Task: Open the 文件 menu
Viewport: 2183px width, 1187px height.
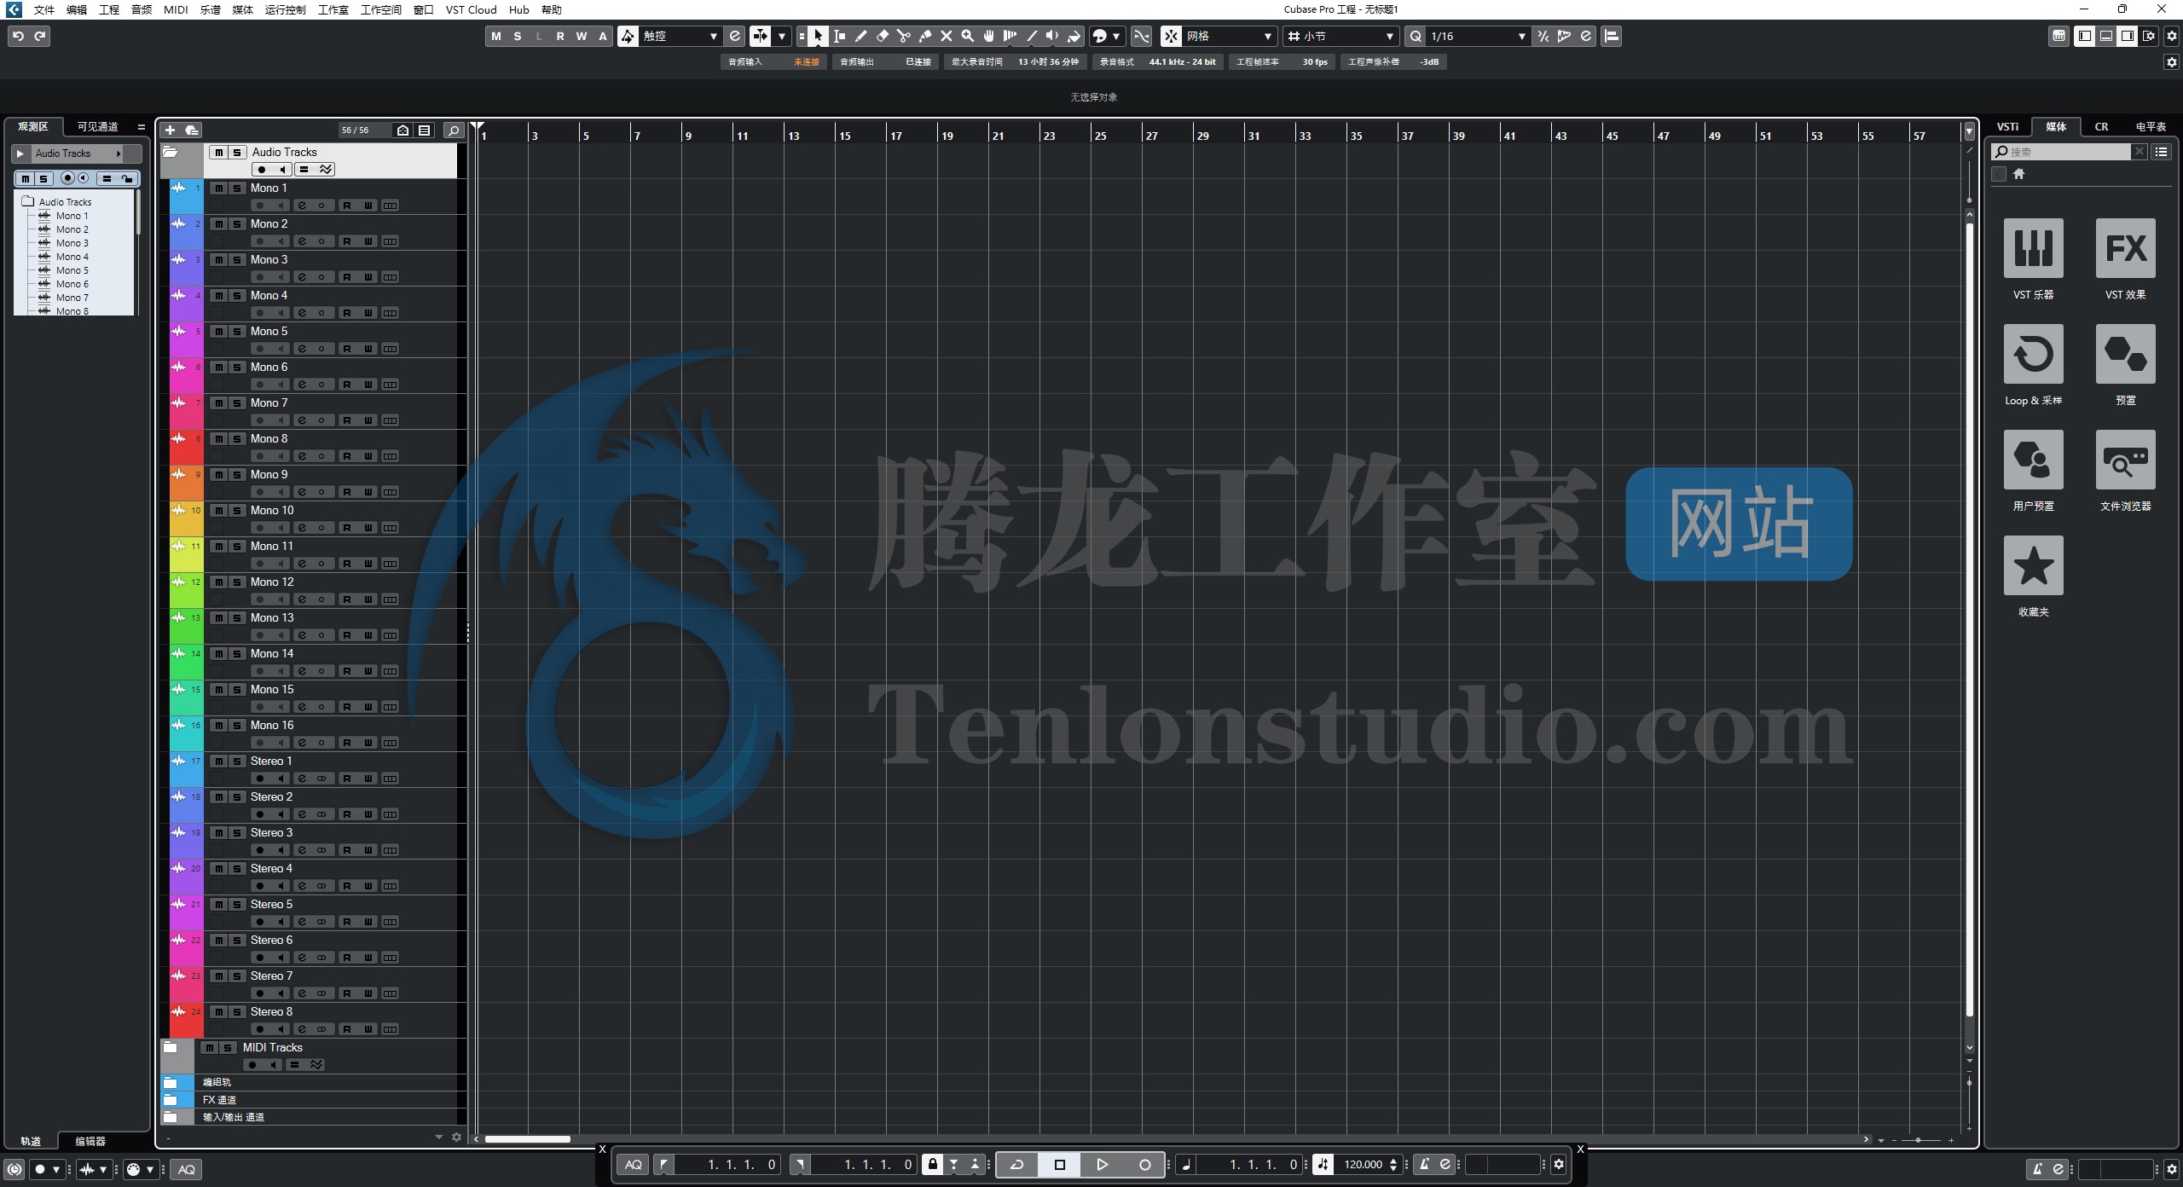Action: [43, 9]
